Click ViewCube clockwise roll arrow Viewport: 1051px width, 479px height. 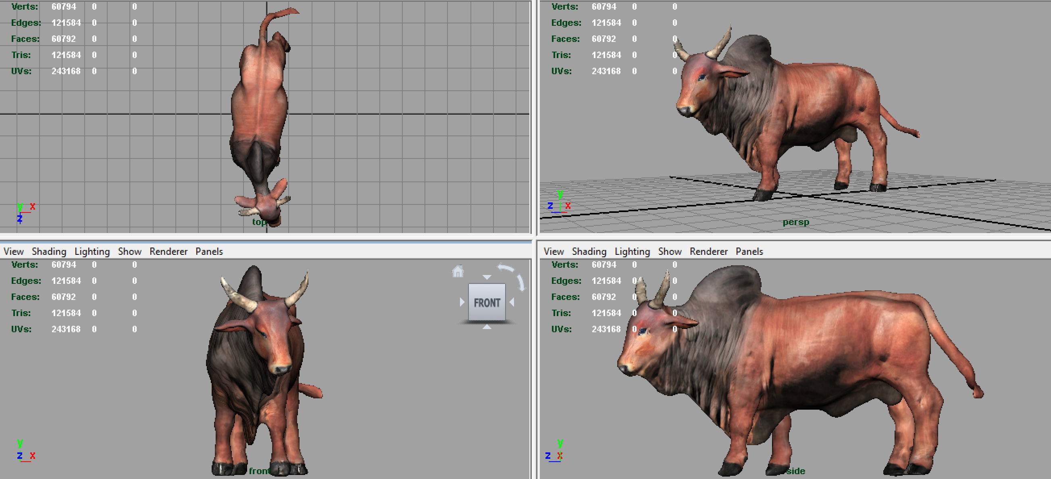521,283
